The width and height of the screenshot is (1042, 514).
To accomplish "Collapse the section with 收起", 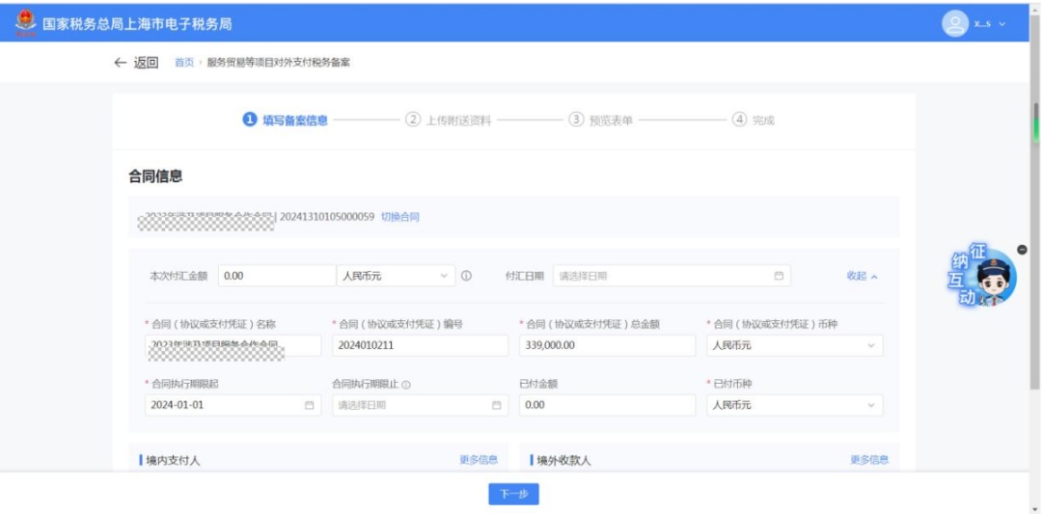I will click(x=862, y=276).
